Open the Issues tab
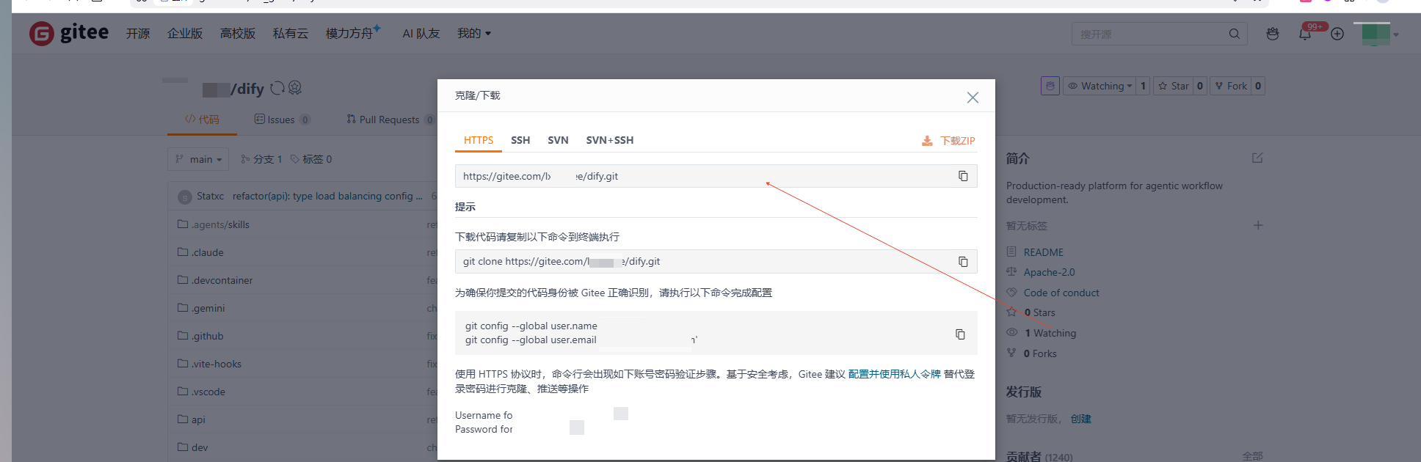The image size is (1421, 462). point(283,120)
